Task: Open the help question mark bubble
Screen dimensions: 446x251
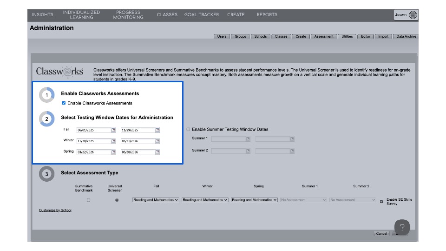Action: coord(402,227)
